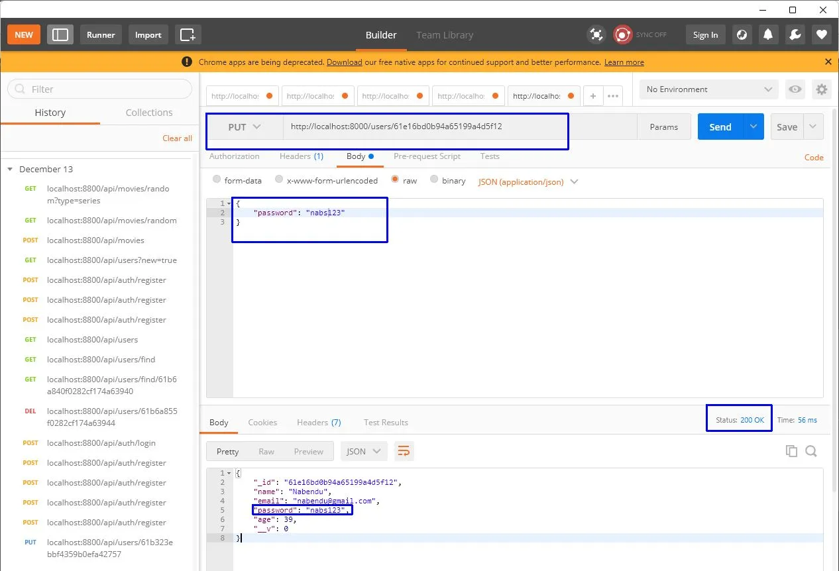Image resolution: width=839 pixels, height=571 pixels.
Task: Open the Pre-request Script tab
Action: click(x=427, y=156)
